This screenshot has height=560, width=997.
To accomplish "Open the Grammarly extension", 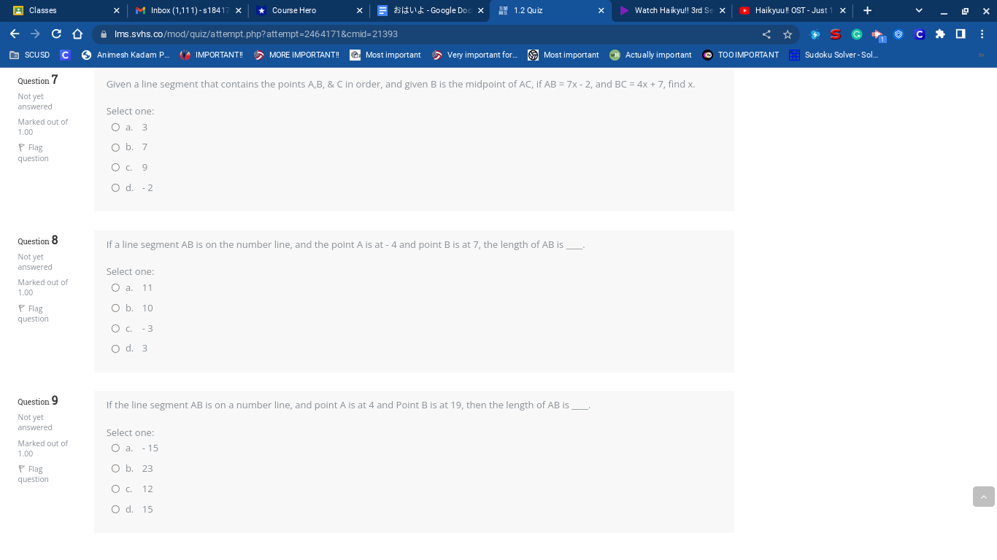I will pos(857,34).
